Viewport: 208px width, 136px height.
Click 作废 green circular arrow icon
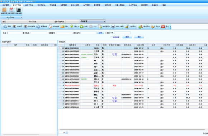click(82, 26)
